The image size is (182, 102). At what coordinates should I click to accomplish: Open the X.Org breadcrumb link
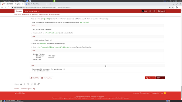pyautogui.click(x=33, y=89)
